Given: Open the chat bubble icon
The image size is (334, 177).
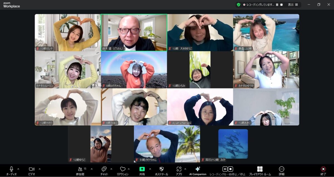Looking at the screenshot, I should (x=104, y=169).
